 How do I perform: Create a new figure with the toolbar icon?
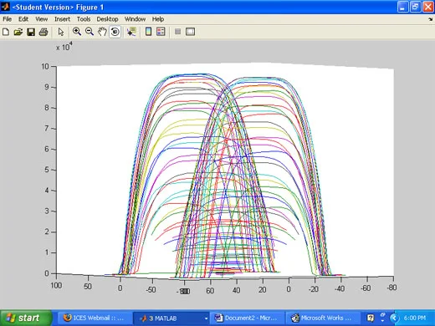click(6, 32)
